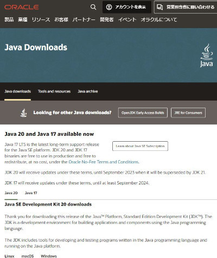The height and width of the screenshot is (258, 217).
Task: Open Oracle No-Fee Terms and Conditions link
Action: pos(104,162)
